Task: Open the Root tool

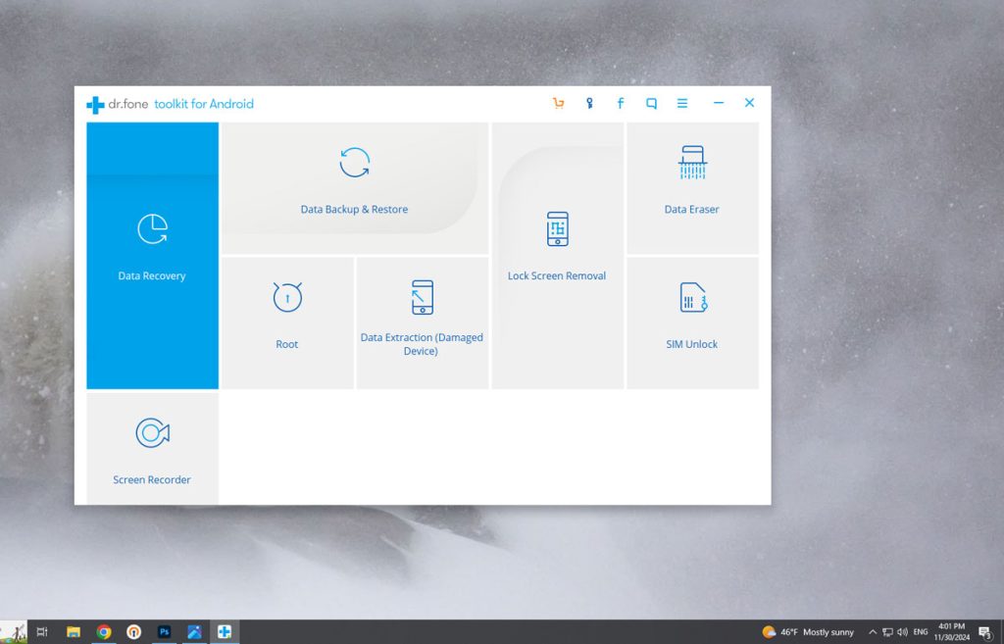Action: (286, 322)
